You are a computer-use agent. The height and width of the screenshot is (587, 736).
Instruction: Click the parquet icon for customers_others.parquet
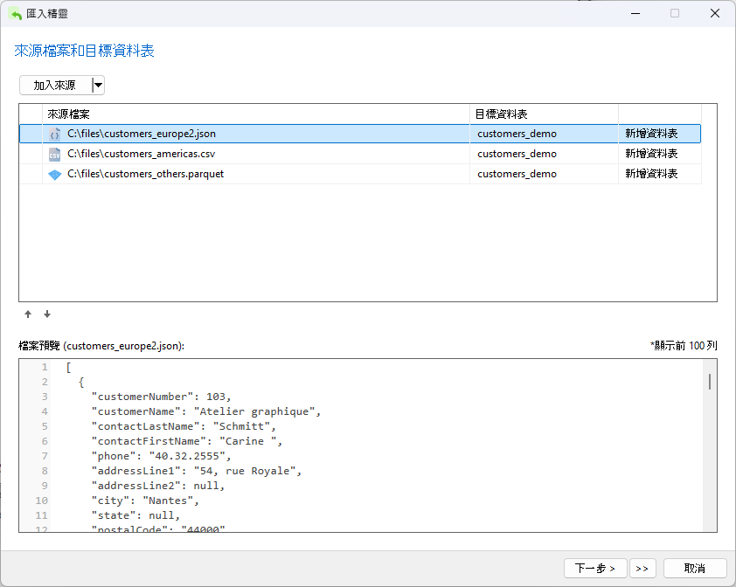[x=54, y=175]
